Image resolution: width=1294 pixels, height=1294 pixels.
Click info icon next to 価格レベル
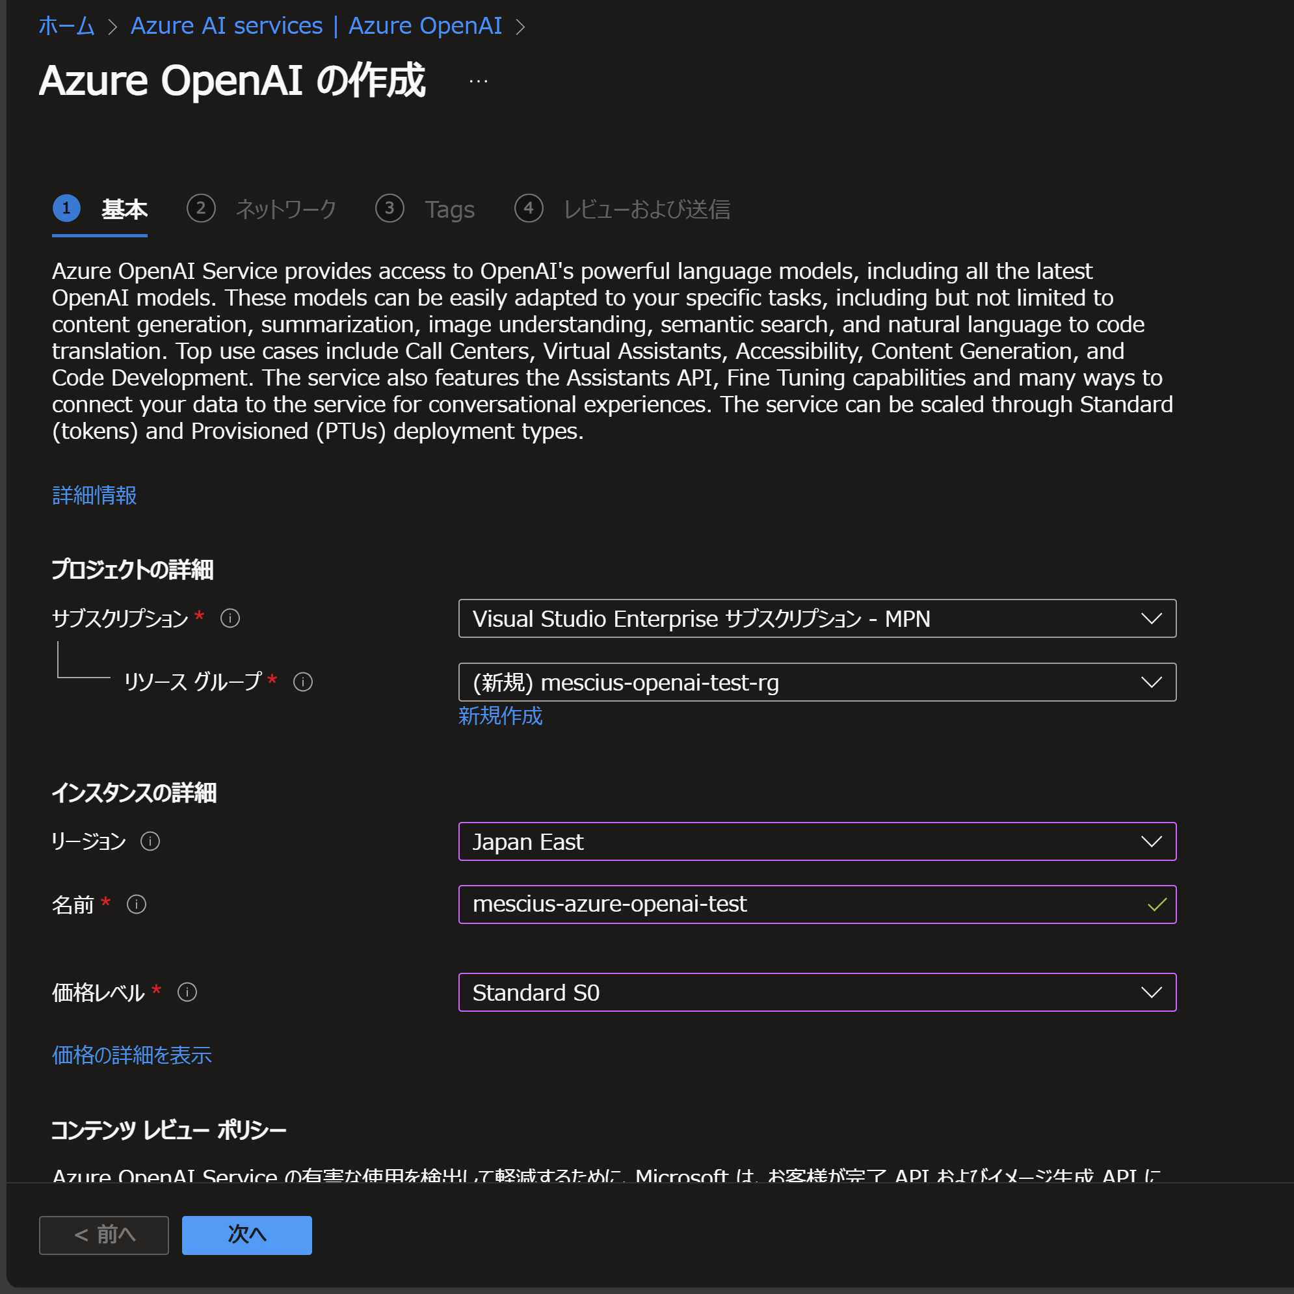coord(187,992)
